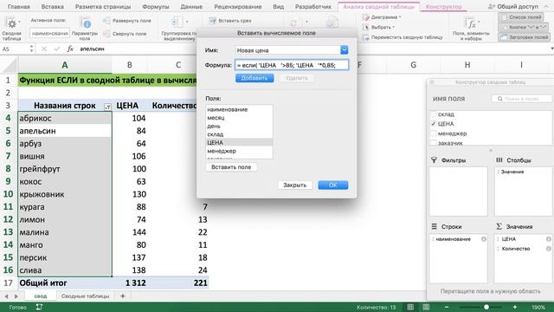554x312 pixels.
Task: Open the Данные ribbon tab
Action: [x=191, y=7]
